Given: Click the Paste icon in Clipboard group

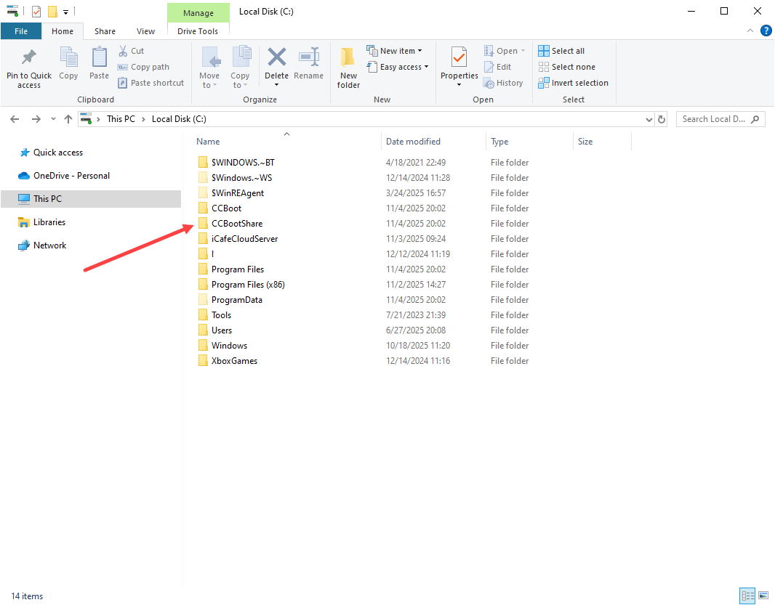Looking at the screenshot, I should 99,58.
